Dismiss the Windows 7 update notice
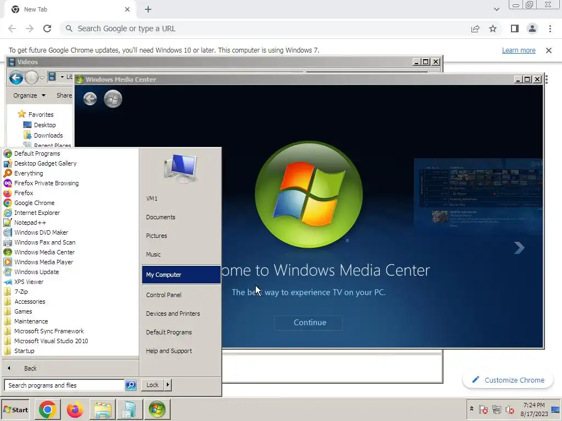562x421 pixels. (x=549, y=50)
